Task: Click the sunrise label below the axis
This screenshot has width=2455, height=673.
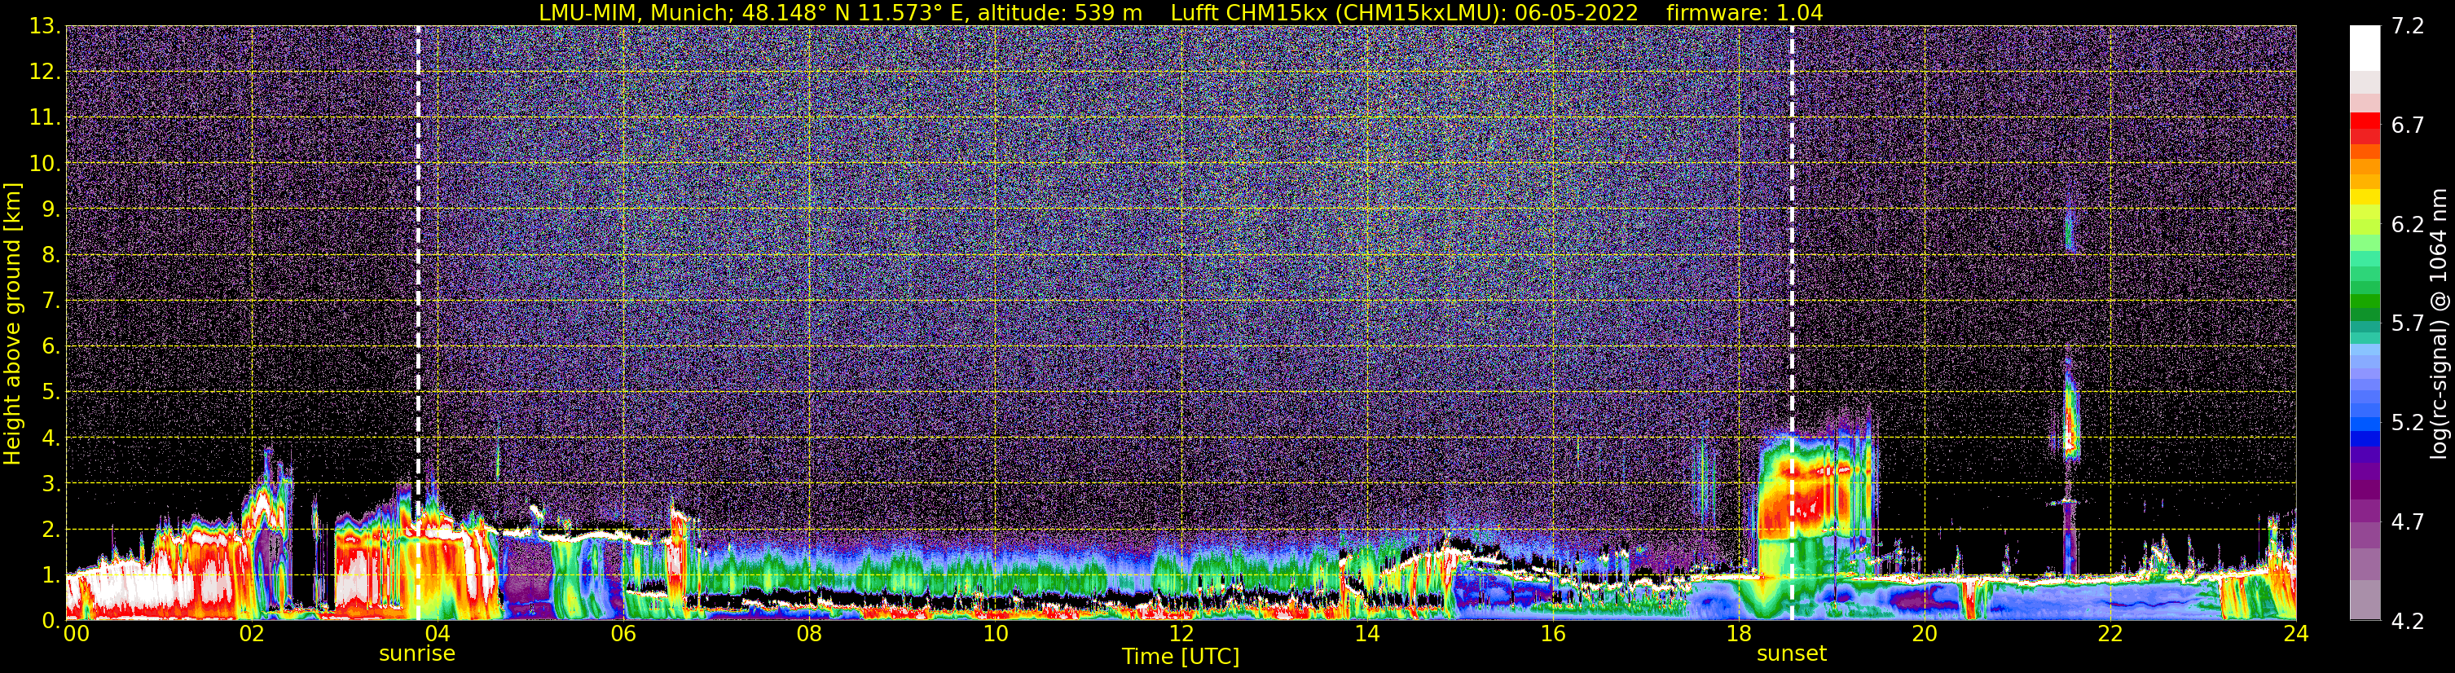Action: (417, 654)
